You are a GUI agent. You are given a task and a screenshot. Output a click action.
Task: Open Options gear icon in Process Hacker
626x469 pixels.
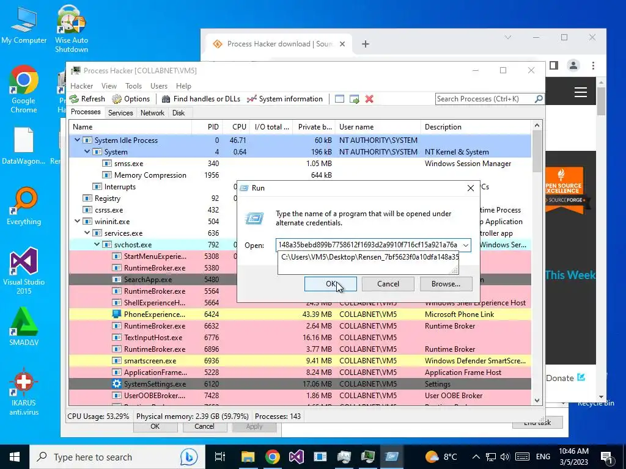(x=117, y=99)
